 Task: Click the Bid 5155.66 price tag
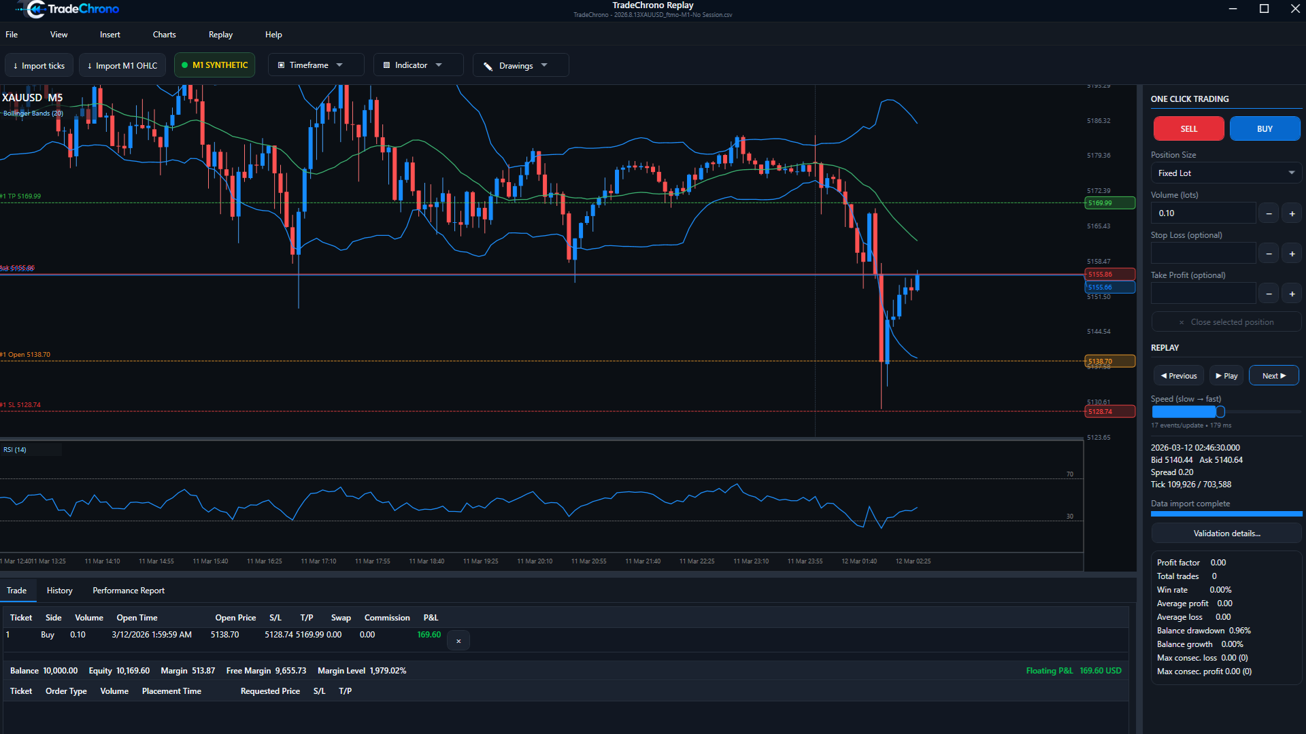click(1109, 287)
